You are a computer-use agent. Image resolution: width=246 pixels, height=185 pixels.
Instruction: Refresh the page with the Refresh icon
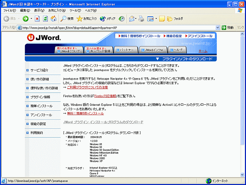pos(45,19)
